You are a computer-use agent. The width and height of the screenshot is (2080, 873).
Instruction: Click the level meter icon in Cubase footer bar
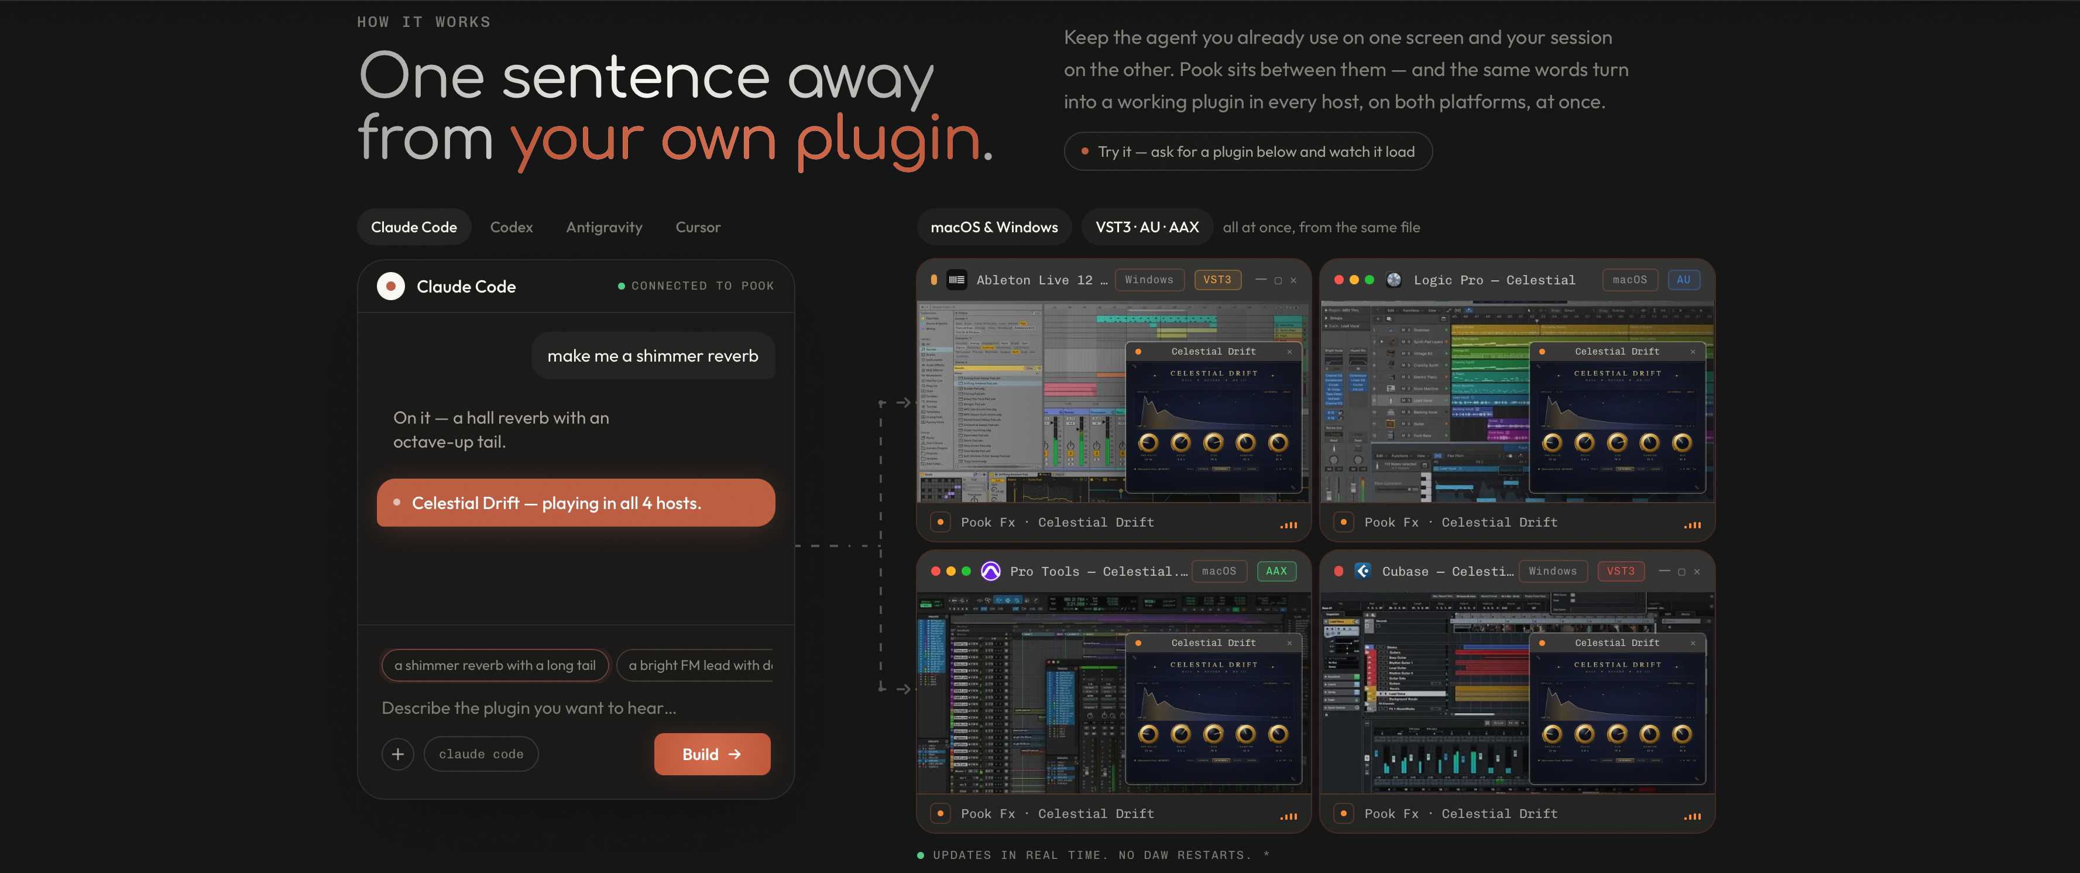pos(1691,816)
